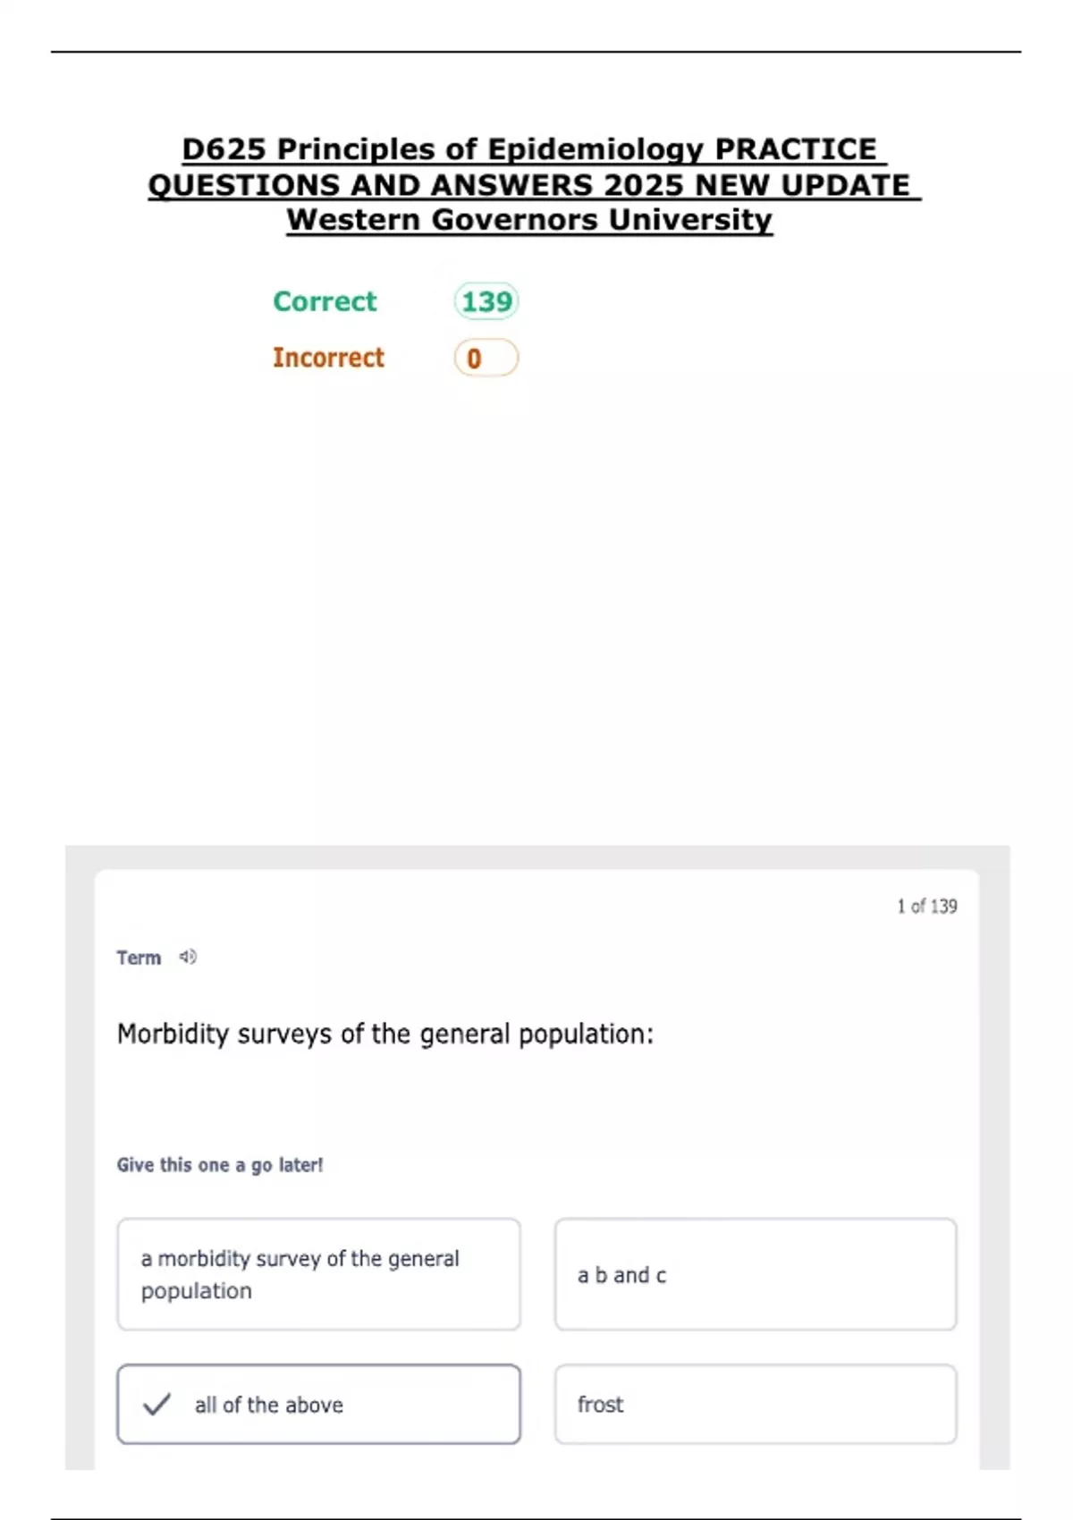Select answer 'a b and c'
1073x1520 pixels.
755,1274
